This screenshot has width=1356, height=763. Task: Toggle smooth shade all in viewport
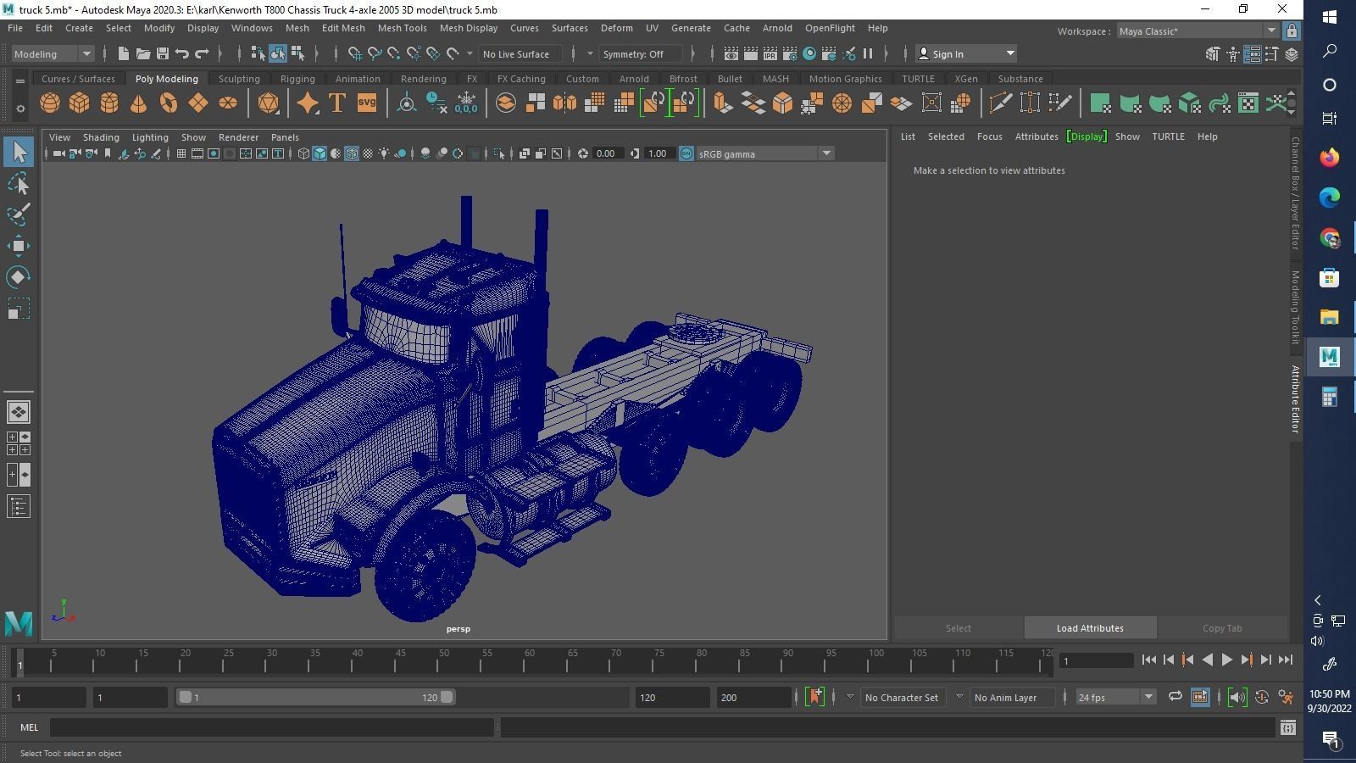[x=320, y=153]
